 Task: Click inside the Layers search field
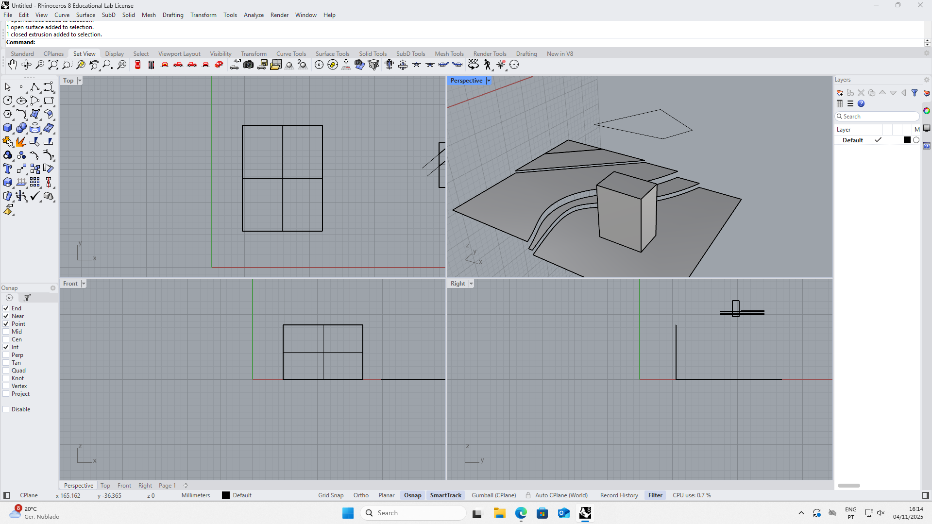point(877,116)
